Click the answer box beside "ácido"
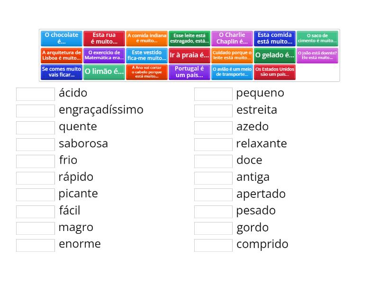Viewport: 379px width, 284px height. point(35,93)
